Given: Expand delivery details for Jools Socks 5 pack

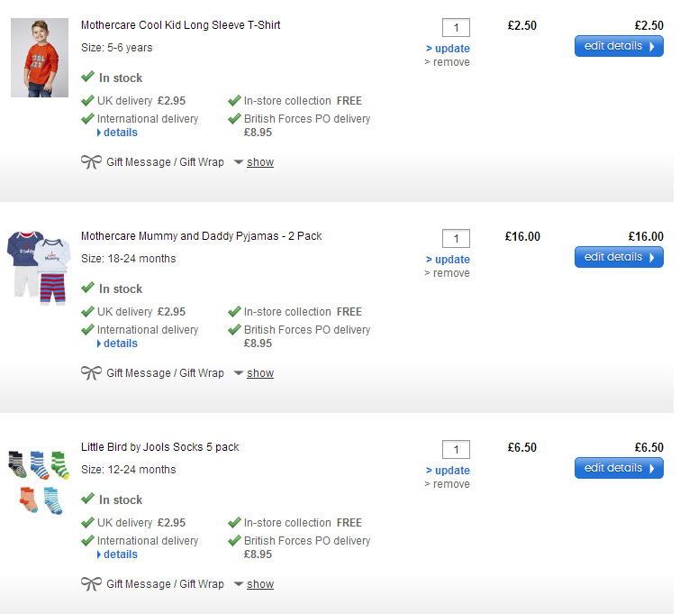Looking at the screenshot, I should 120,554.
